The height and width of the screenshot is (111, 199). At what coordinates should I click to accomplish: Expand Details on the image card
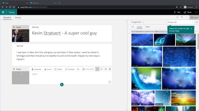(x=17, y=69)
